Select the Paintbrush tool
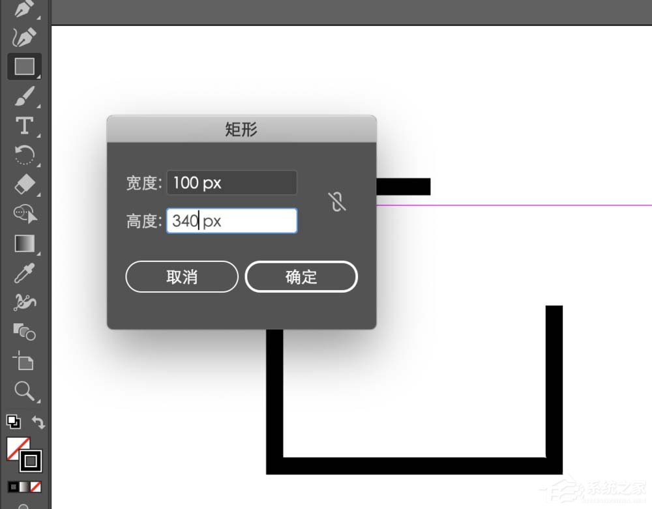Image resolution: width=652 pixels, height=509 pixels. [x=24, y=96]
